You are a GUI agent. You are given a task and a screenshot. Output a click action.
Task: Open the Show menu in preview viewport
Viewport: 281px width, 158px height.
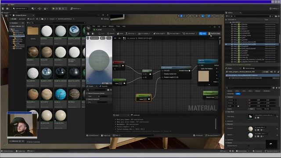coord(109,38)
